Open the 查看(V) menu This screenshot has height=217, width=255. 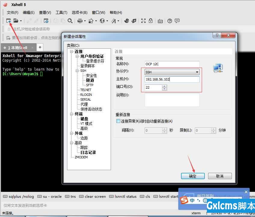point(45,13)
